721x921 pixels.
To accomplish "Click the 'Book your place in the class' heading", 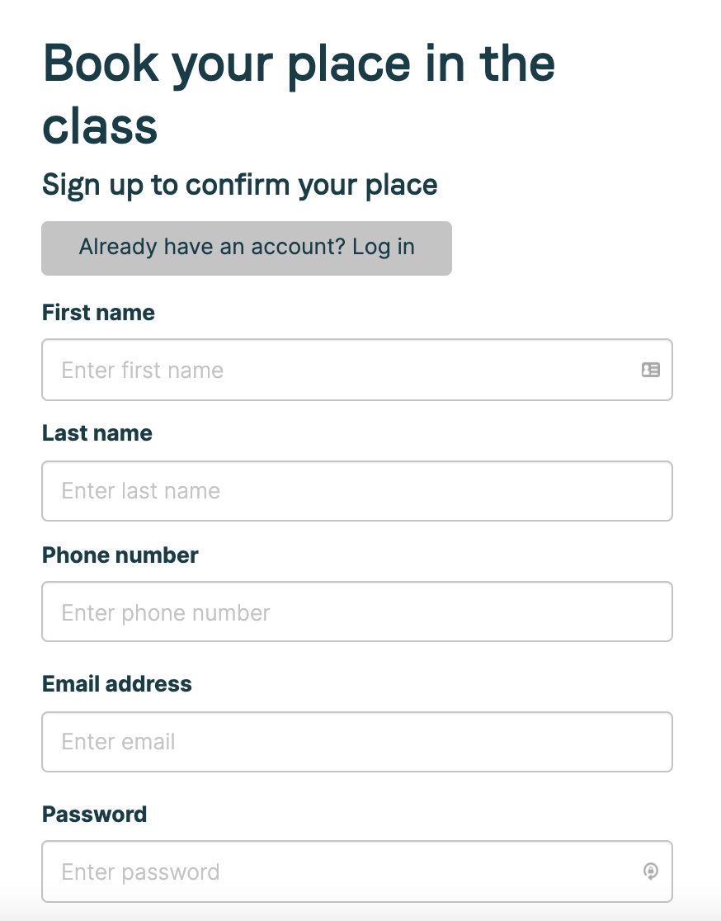I will click(298, 94).
